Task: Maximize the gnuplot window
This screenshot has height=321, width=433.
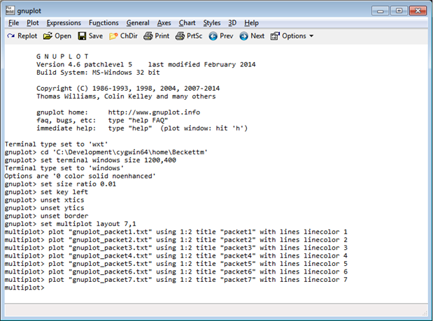Action: pos(399,10)
